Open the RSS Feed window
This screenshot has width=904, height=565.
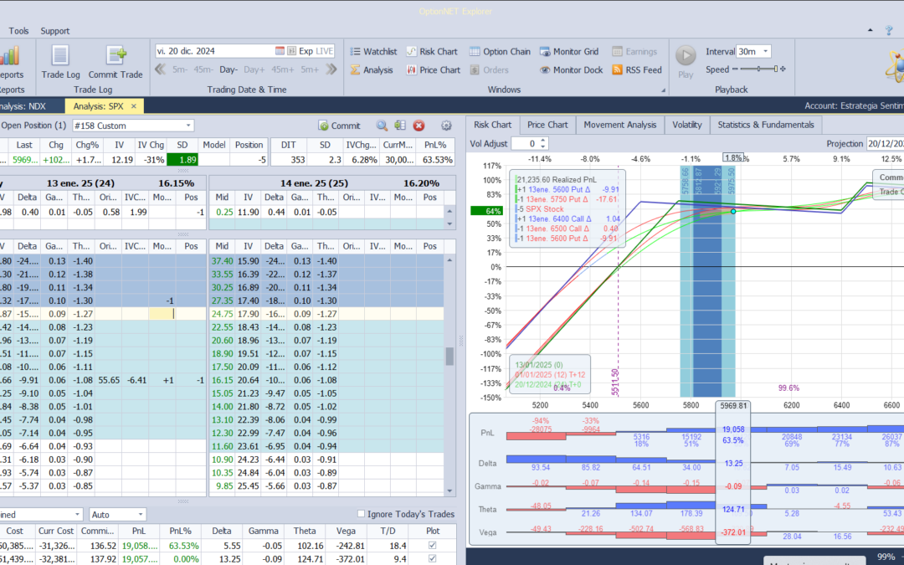636,69
